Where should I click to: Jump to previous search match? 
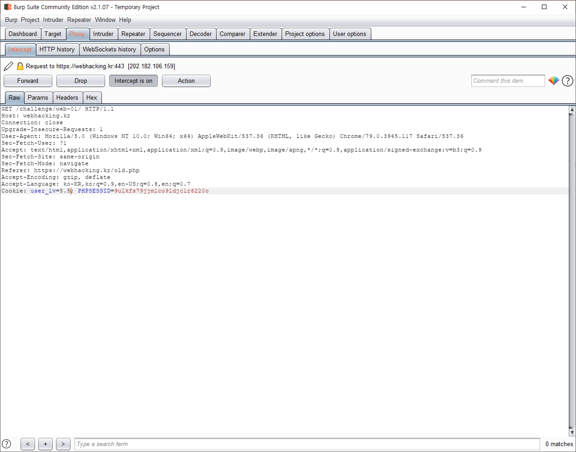point(28,444)
